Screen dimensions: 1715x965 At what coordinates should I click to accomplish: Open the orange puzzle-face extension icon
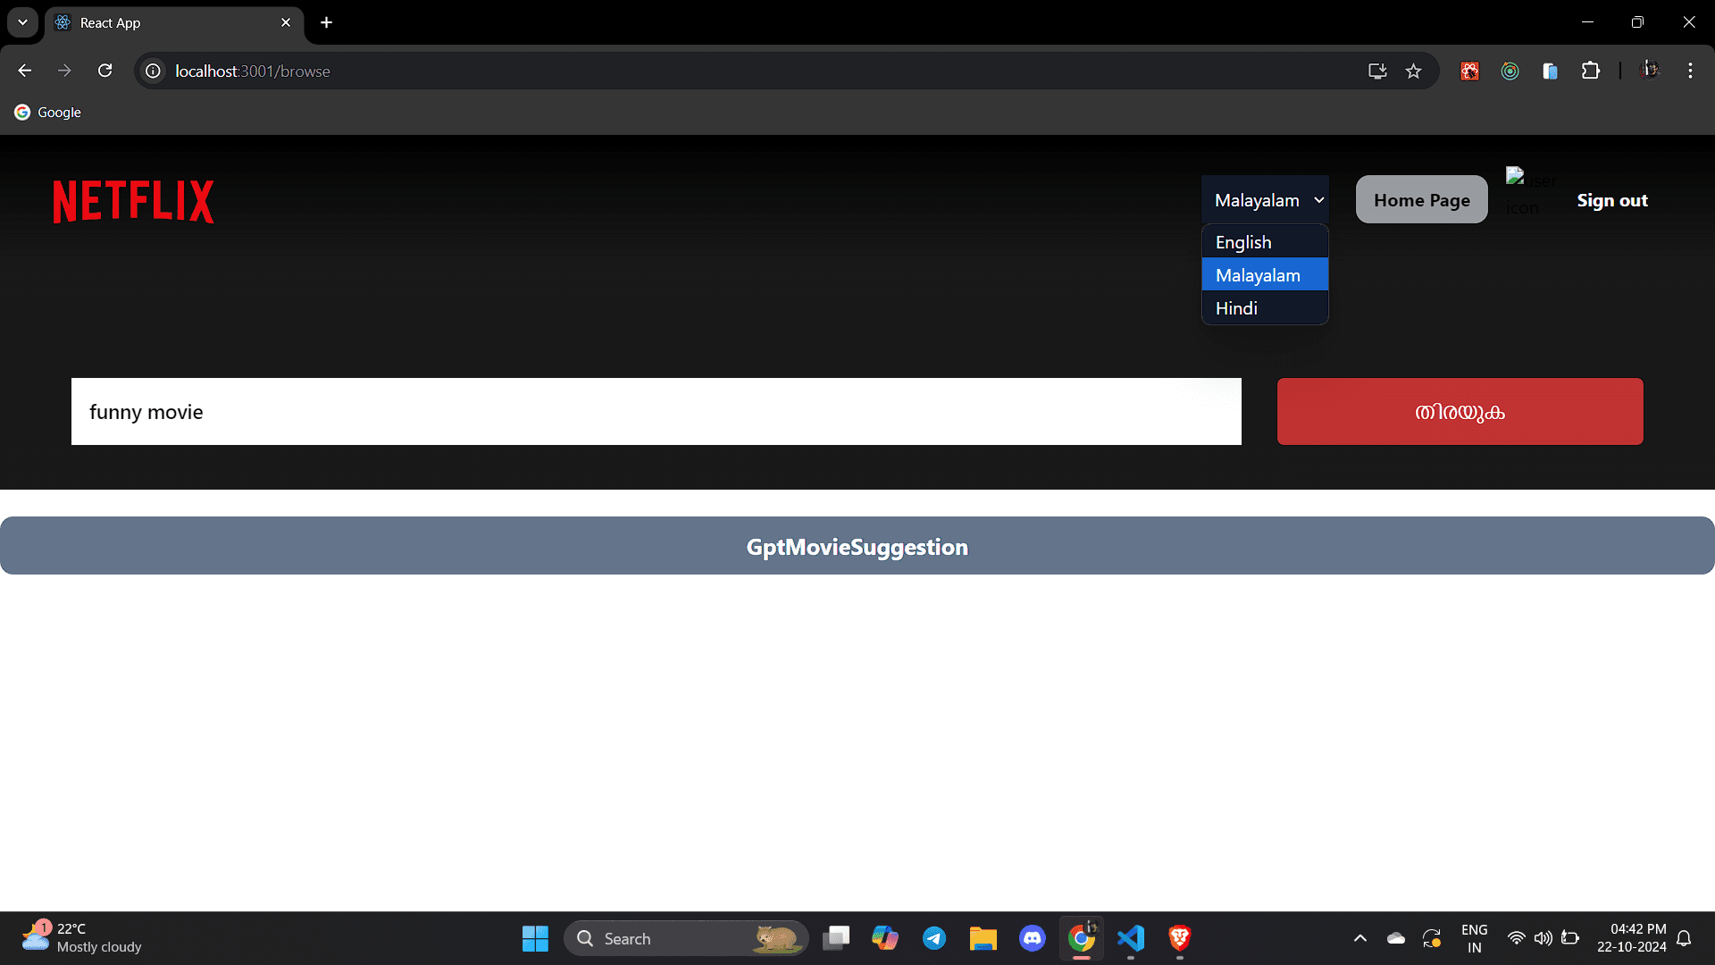[1469, 71]
